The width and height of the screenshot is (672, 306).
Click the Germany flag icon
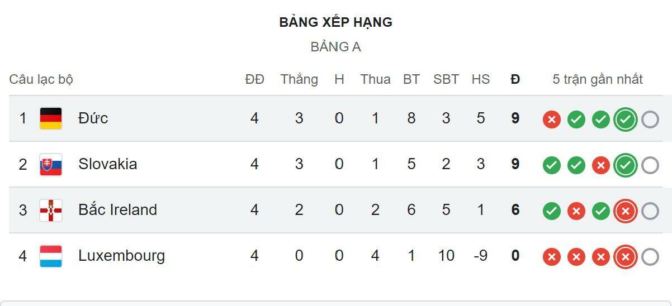tap(51, 118)
